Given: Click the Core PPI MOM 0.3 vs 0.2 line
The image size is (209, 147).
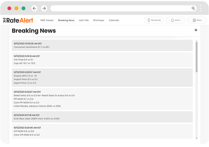Looking at the screenshot, I should pyautogui.click(x=27, y=103).
